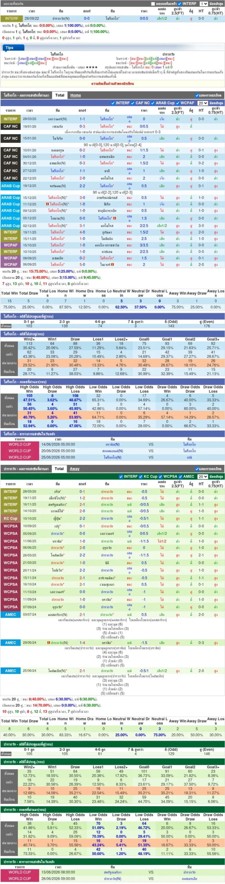This screenshot has height=884, width=225.
Task: Open the top head-to-head match count dropdown
Action: 203,4
